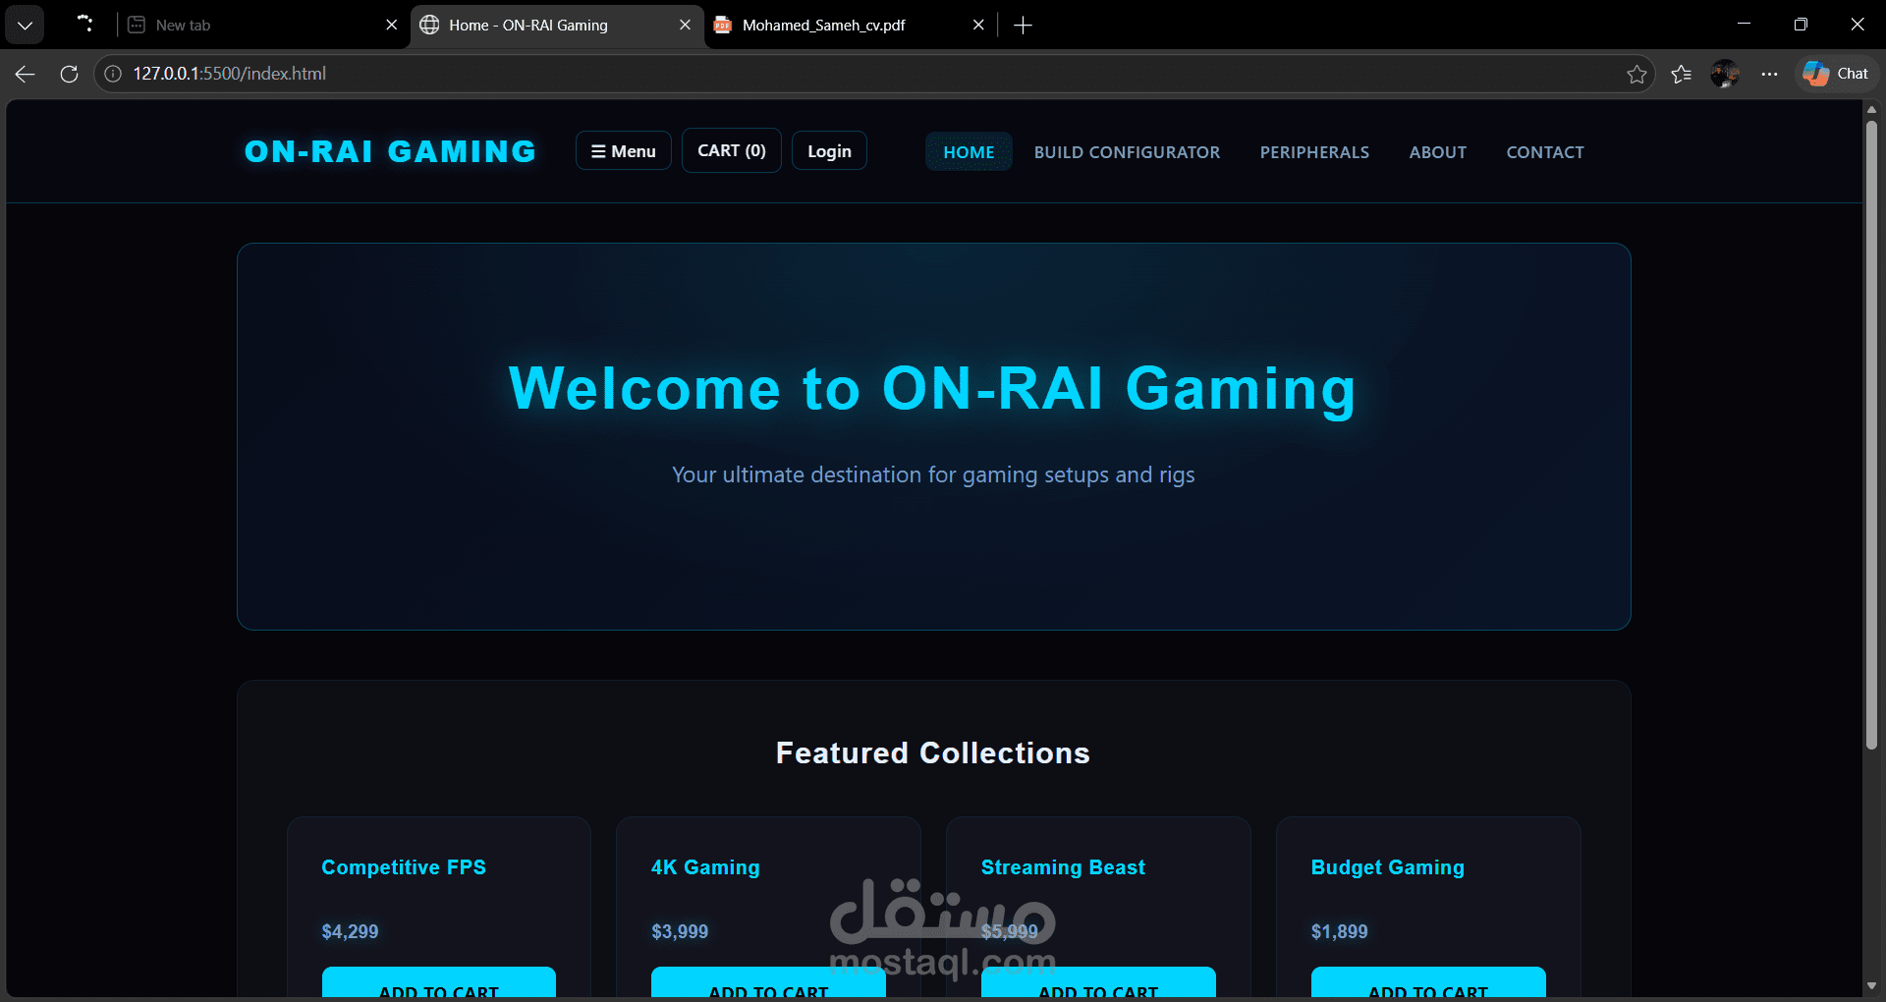
Task: Click the Budget Gaming card title
Action: pyautogui.click(x=1387, y=867)
